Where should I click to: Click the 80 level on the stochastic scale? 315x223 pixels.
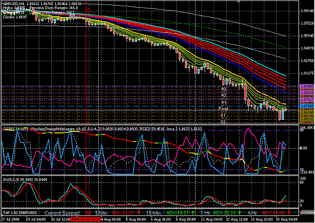[x=302, y=182]
